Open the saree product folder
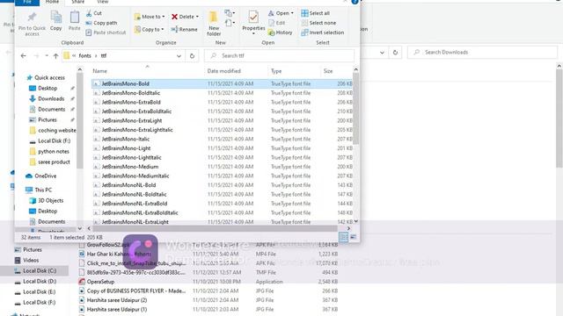This screenshot has width=563, height=316. coord(49,162)
